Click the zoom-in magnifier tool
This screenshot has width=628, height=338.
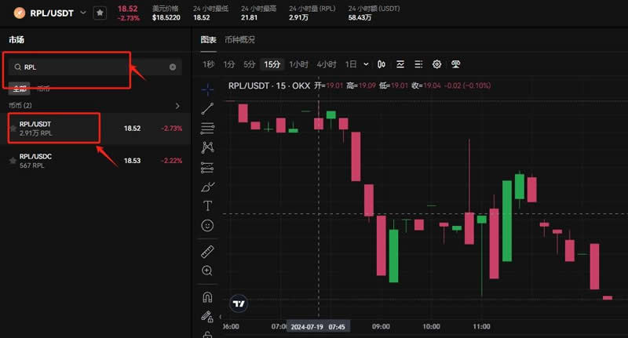pos(207,271)
